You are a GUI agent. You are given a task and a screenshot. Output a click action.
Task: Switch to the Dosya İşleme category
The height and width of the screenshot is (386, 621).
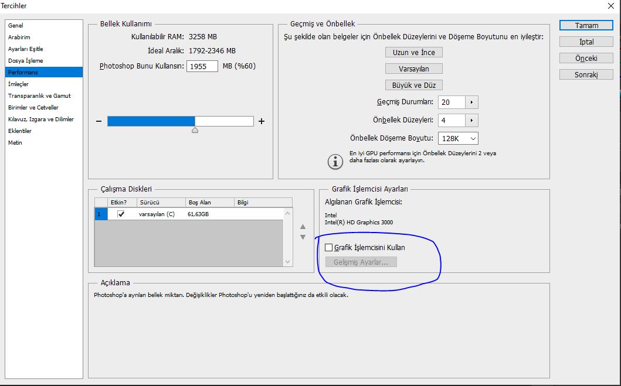[x=25, y=61]
